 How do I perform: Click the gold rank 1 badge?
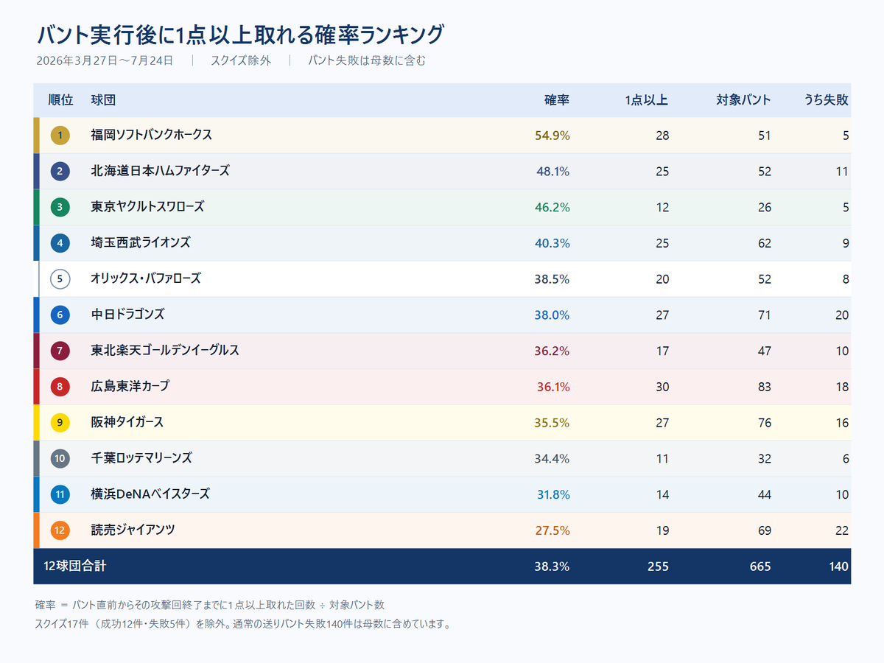(x=60, y=136)
